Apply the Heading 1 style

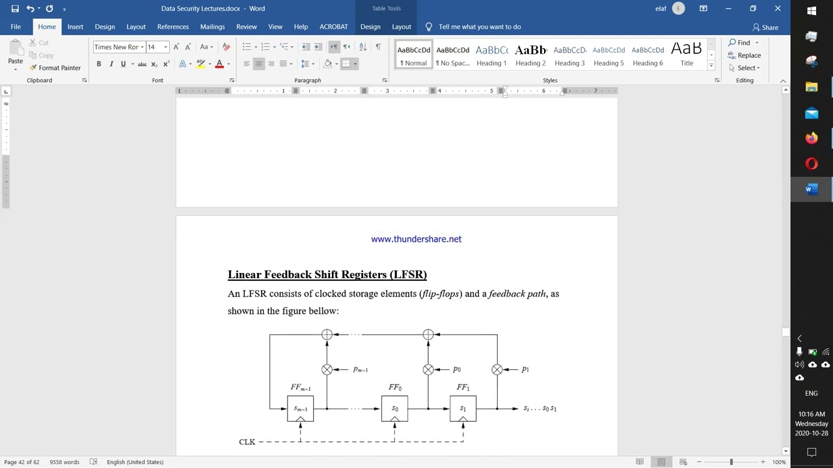491,54
